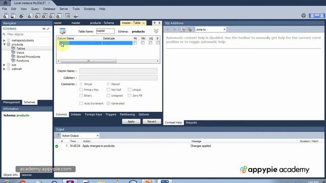Click the create new schema toolbar icon
This screenshot has height=183, width=326.
[31, 16]
